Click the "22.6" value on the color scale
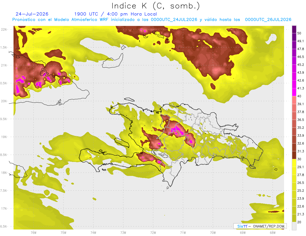The image size is (306, 236). point(300,206)
